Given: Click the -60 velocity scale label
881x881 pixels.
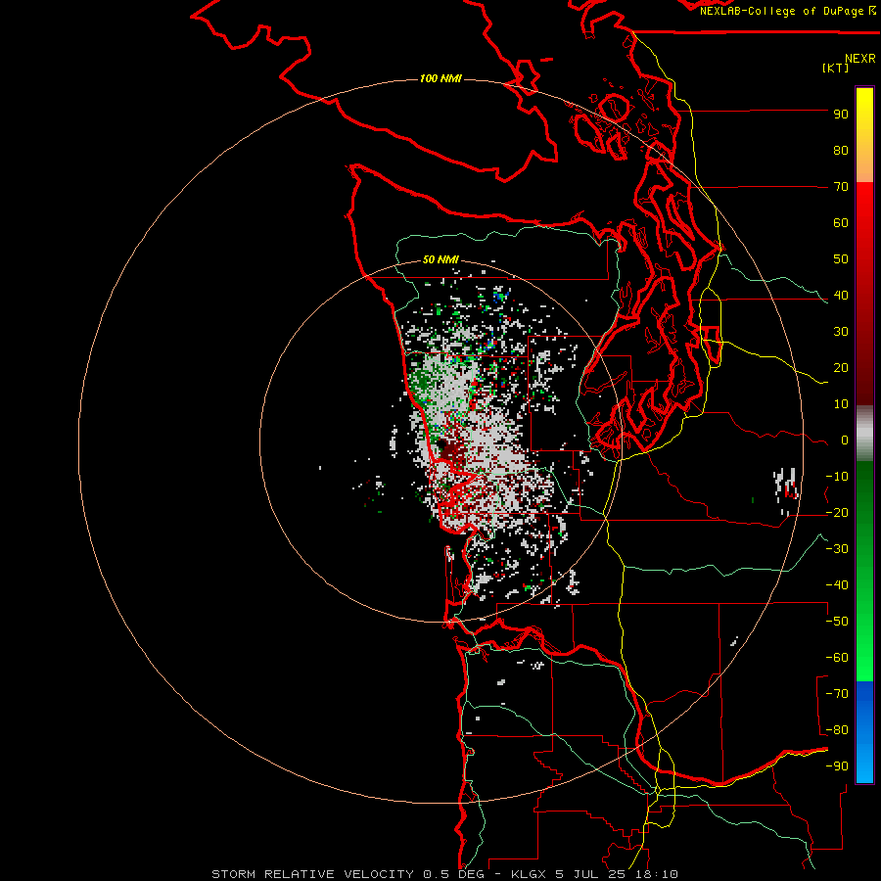Looking at the screenshot, I should pos(837,658).
